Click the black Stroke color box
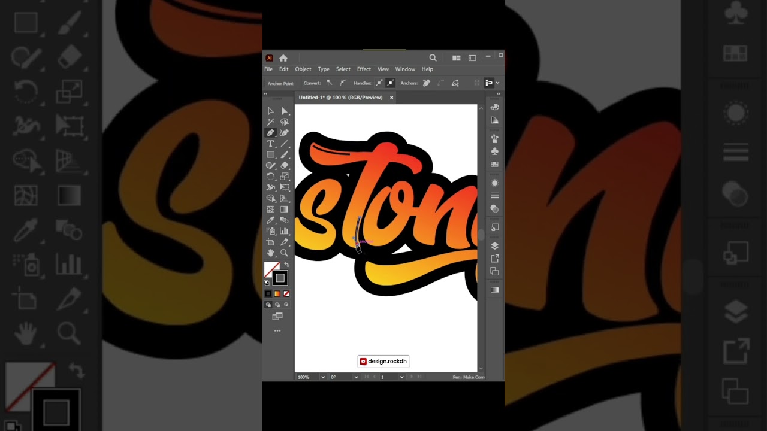Viewport: 767px width, 431px height. [x=280, y=278]
